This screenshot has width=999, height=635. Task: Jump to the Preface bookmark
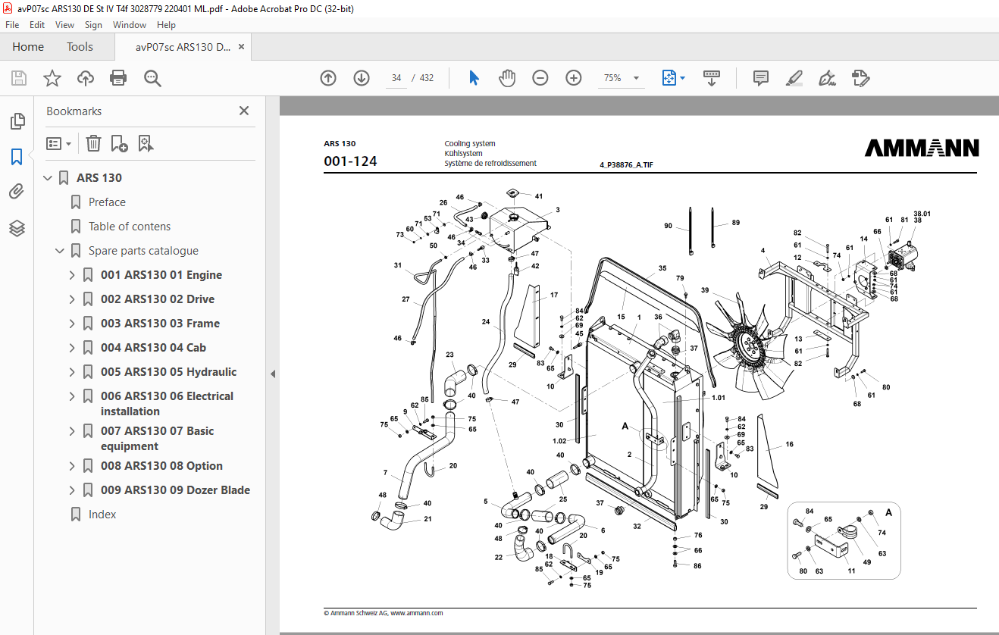pyautogui.click(x=107, y=202)
